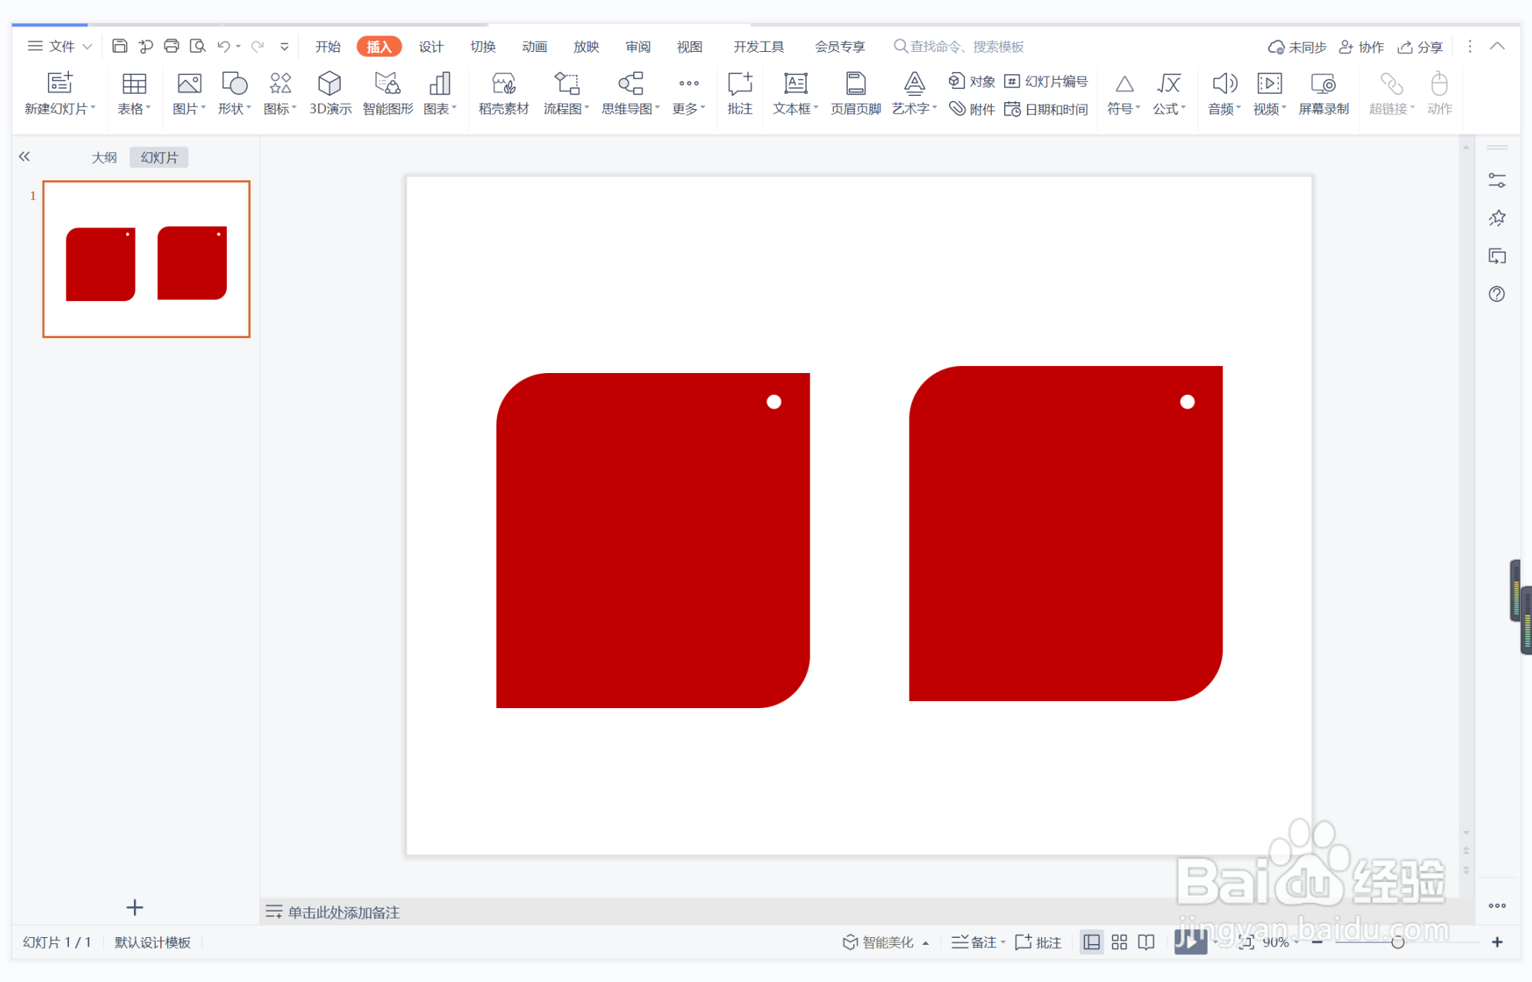
Task: Click the zoom slider handle
Action: [1397, 942]
